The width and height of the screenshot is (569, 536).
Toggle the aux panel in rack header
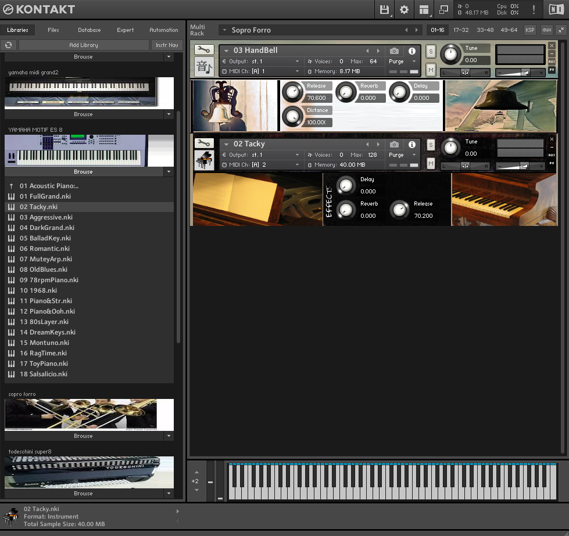(x=547, y=30)
